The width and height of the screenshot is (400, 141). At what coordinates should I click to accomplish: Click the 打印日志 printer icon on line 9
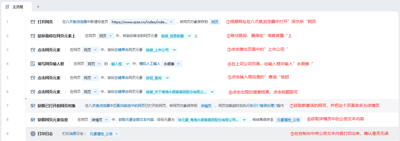tap(33, 134)
